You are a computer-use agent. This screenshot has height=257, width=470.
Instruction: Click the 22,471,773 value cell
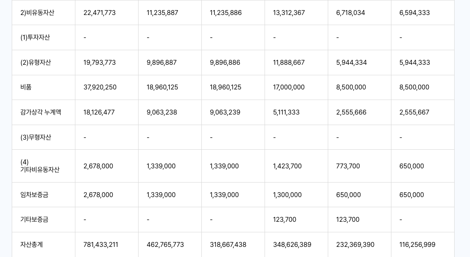100,13
